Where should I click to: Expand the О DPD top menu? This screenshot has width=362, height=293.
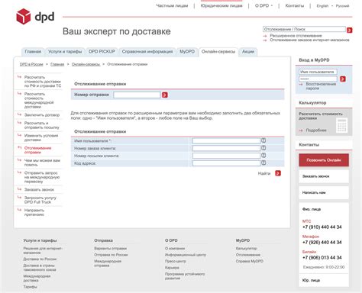[x=263, y=5]
